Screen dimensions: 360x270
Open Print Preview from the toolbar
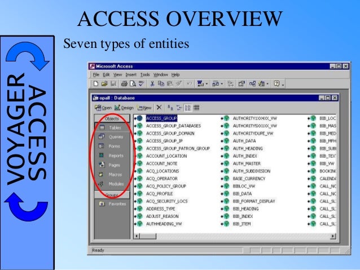pos(133,84)
